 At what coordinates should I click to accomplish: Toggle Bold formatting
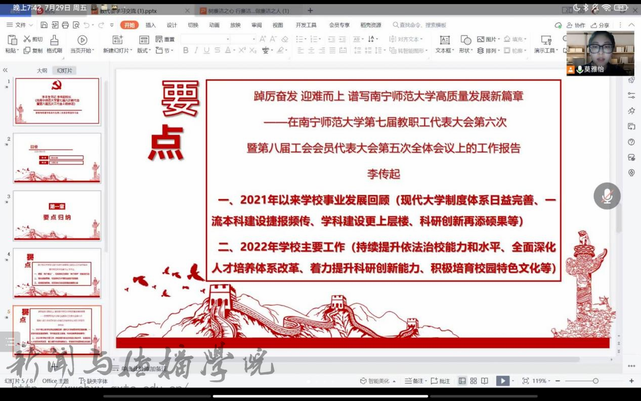tap(186, 50)
